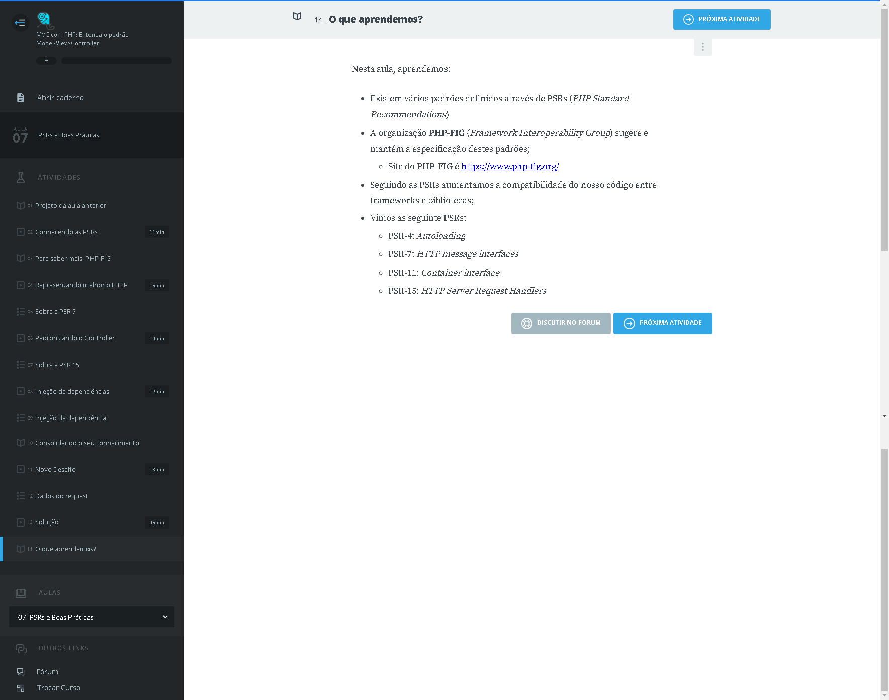Click video icon beside Conhecendo as PSRs
This screenshot has width=889, height=700.
[21, 232]
